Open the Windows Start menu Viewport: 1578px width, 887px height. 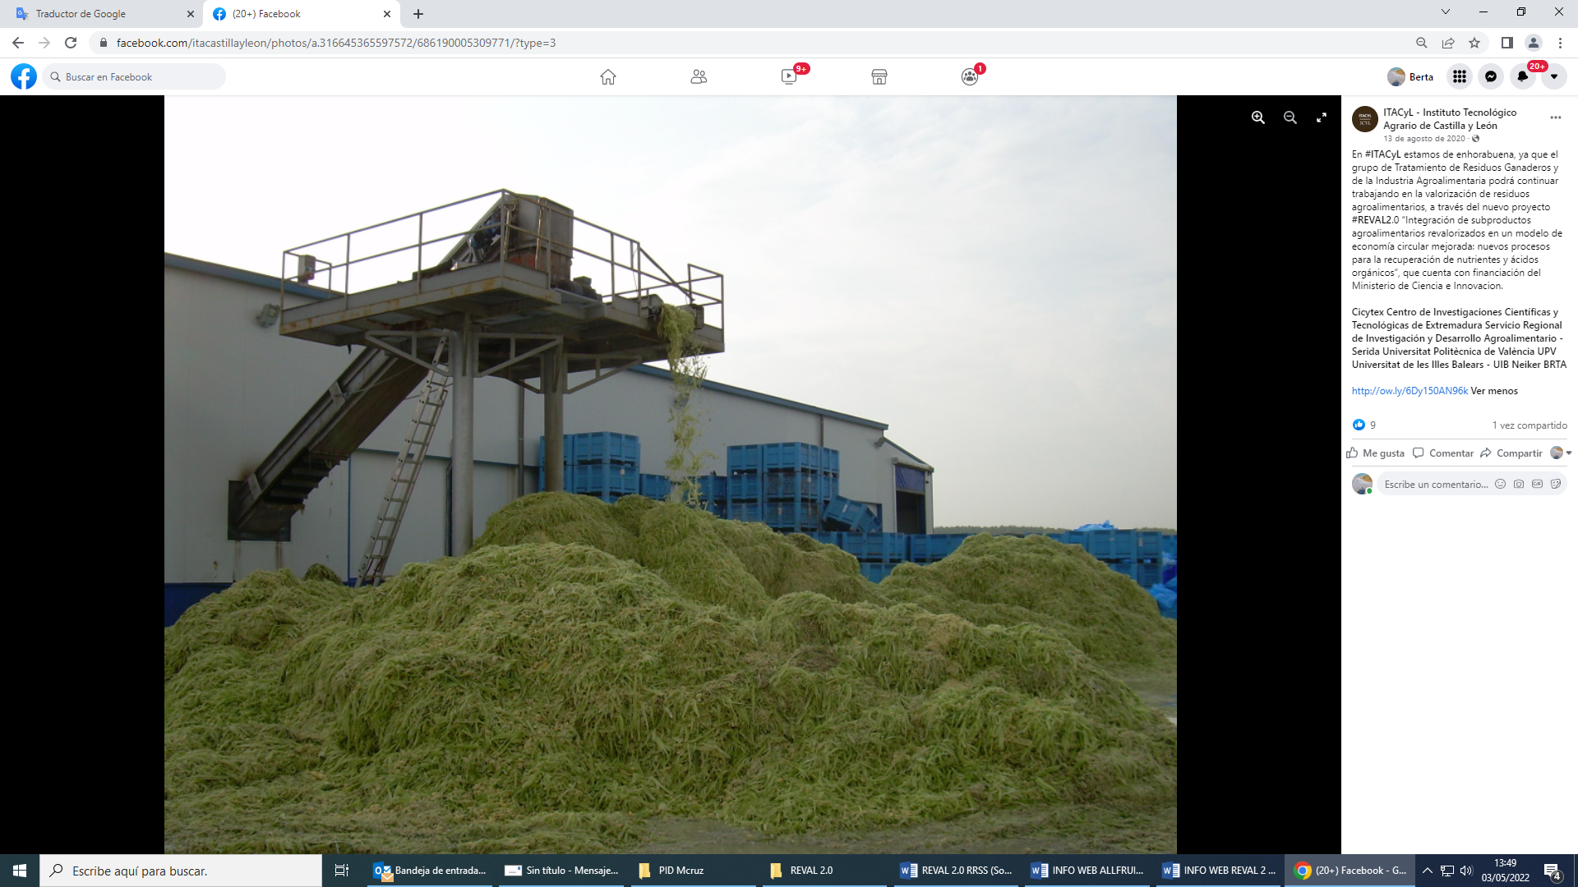click(x=20, y=871)
